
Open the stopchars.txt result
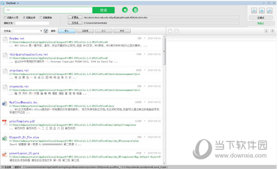[19, 70]
